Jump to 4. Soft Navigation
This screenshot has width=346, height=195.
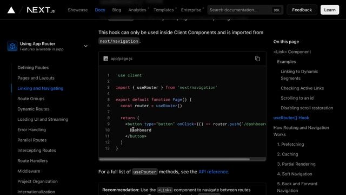click(x=295, y=174)
